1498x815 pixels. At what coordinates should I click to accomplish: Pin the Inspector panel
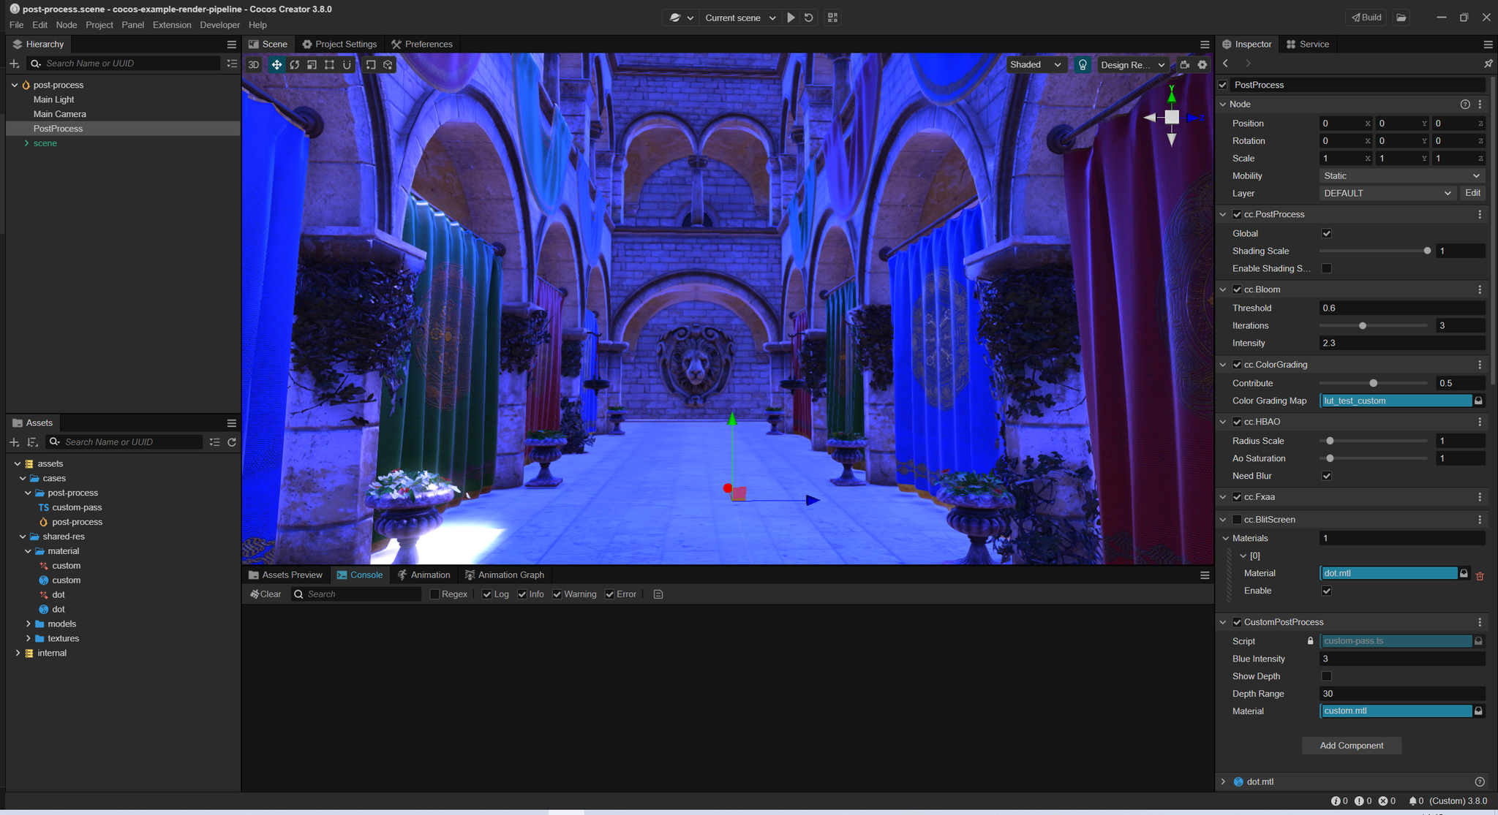tap(1488, 64)
